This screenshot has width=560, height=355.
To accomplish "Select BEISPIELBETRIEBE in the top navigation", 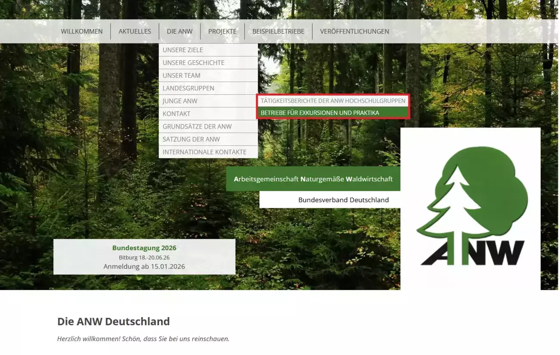I will coord(278,31).
